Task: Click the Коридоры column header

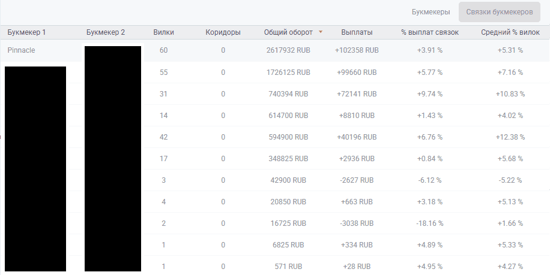Action: [223, 32]
